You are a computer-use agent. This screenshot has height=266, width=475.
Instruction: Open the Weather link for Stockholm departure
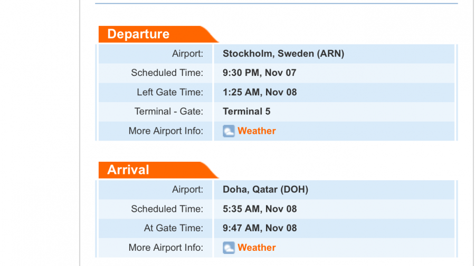click(256, 131)
